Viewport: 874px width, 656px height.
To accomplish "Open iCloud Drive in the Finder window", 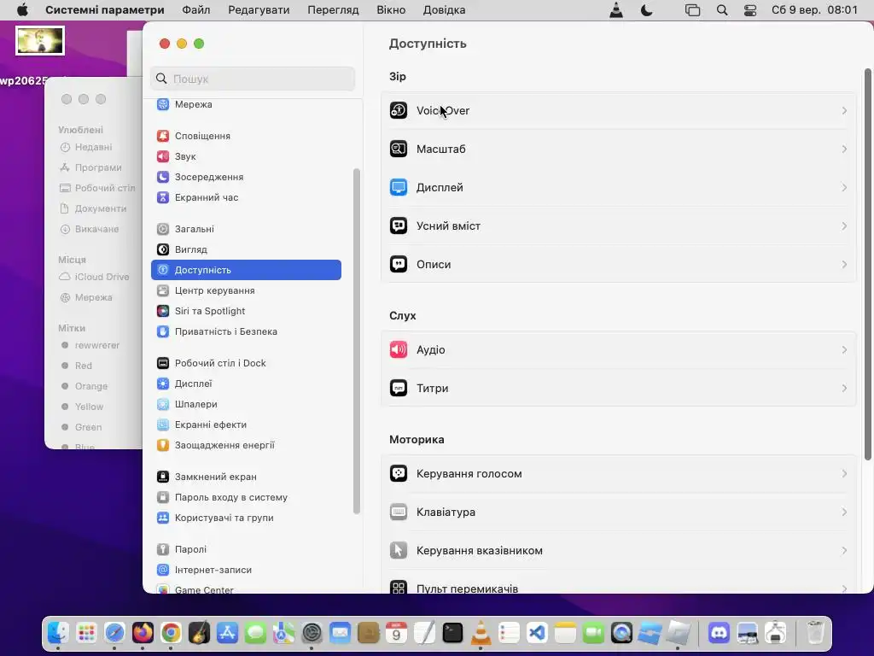I will point(95,278).
